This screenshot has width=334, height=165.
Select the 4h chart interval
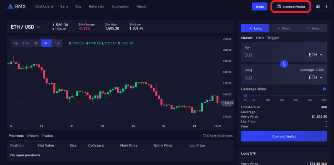pos(46,43)
